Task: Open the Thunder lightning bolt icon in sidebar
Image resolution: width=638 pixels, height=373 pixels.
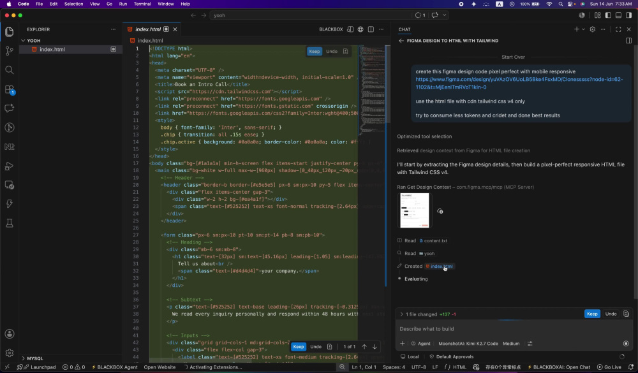Action: 10,204
